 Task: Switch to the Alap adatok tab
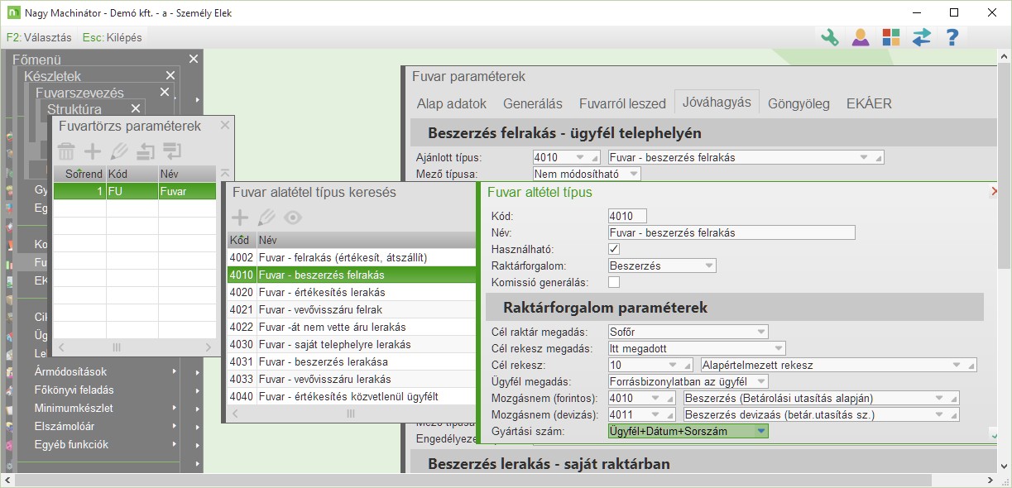(x=451, y=103)
